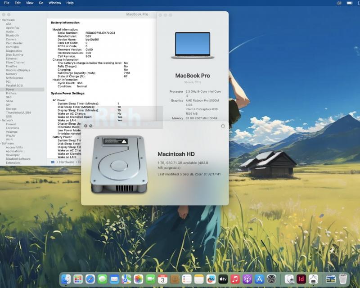
Task: Open Finder from the dock
Action: [x=66, y=279]
